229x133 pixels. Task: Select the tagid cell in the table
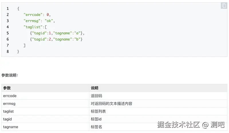click(7, 119)
